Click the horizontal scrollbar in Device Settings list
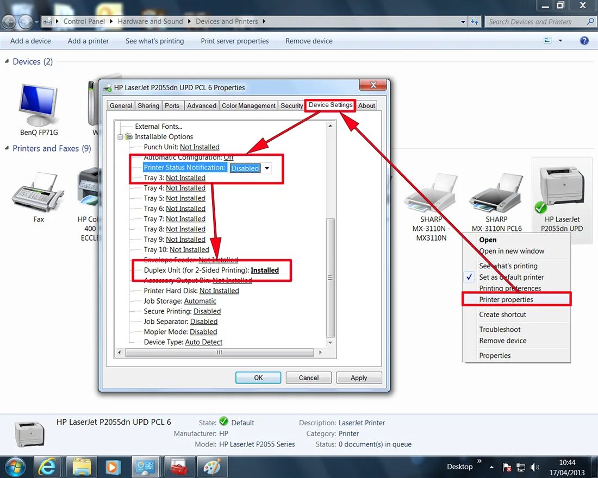The image size is (598, 478). (219, 353)
